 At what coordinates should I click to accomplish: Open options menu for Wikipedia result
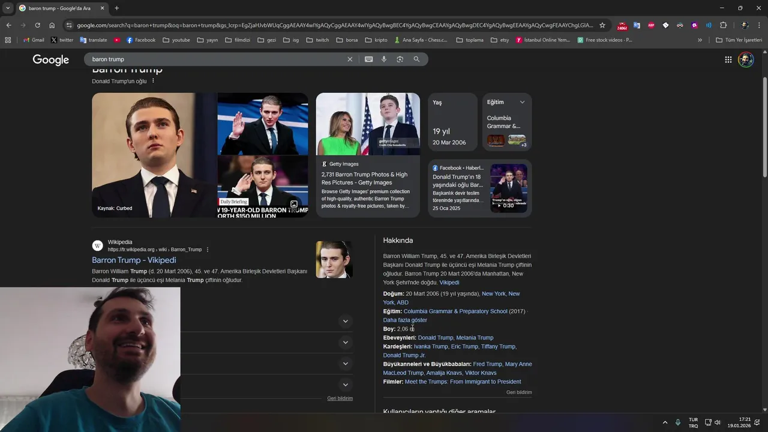pos(208,250)
